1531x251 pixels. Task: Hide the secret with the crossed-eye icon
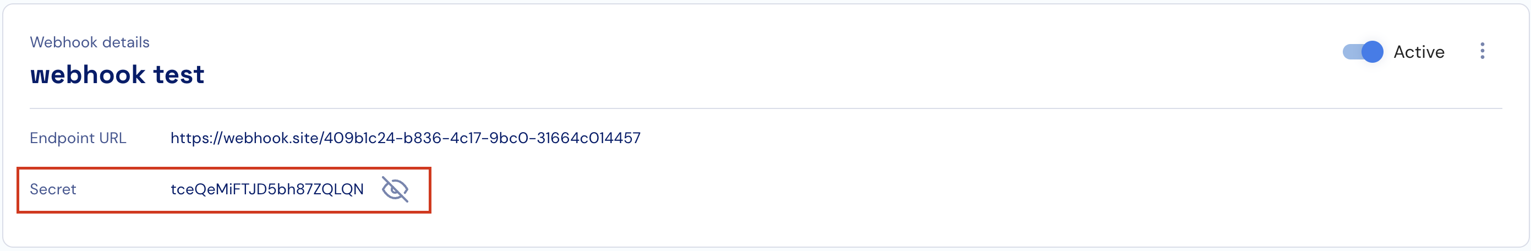[x=395, y=190]
